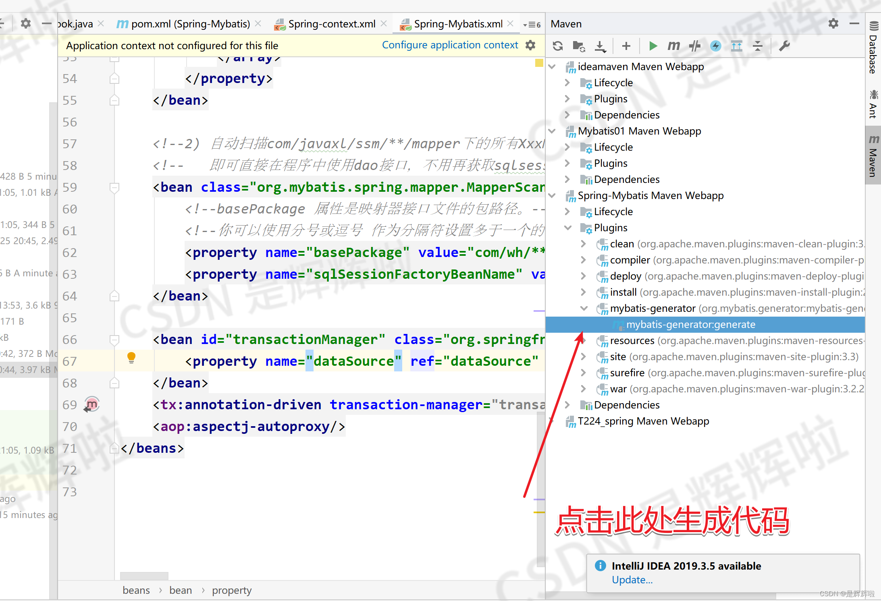Click the yellow intention lightbulb on line 67
This screenshot has width=881, height=601.
pyautogui.click(x=131, y=357)
